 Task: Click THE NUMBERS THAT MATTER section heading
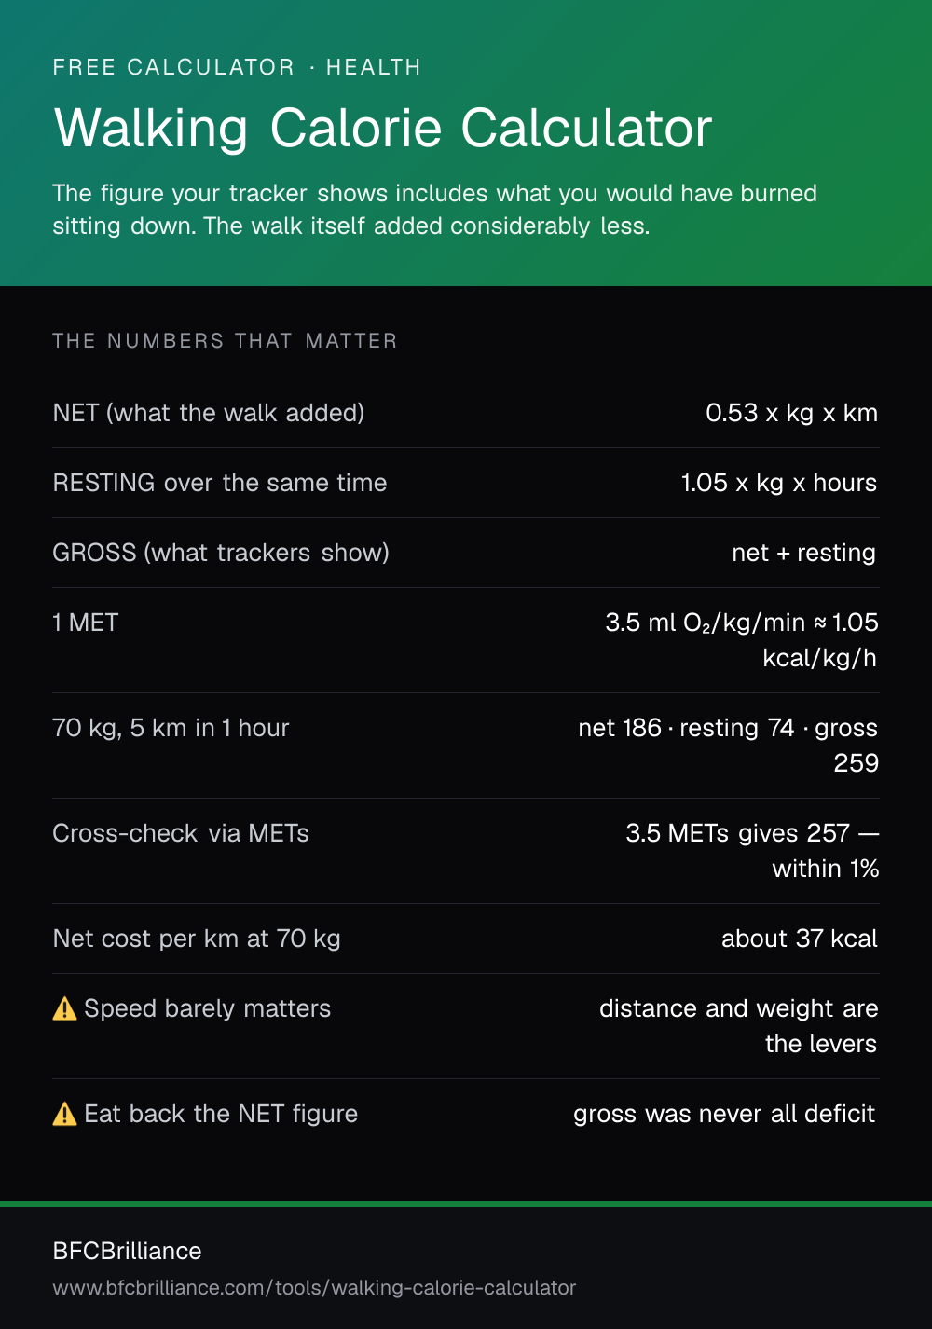(x=225, y=341)
